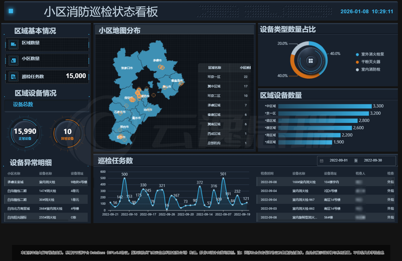Click the 147#消火栓 device cell
This screenshot has height=261, width=402.
click(x=48, y=191)
